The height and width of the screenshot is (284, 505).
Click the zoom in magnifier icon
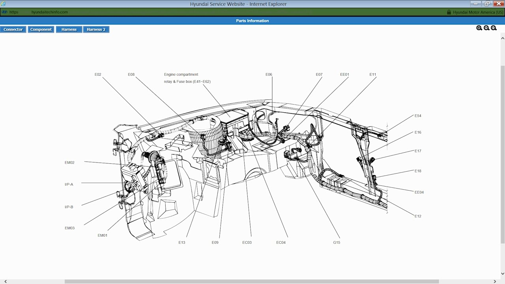coord(479,28)
